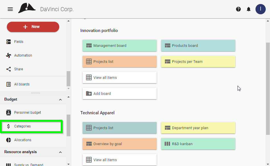Open the R&D kanban board

click(x=198, y=144)
